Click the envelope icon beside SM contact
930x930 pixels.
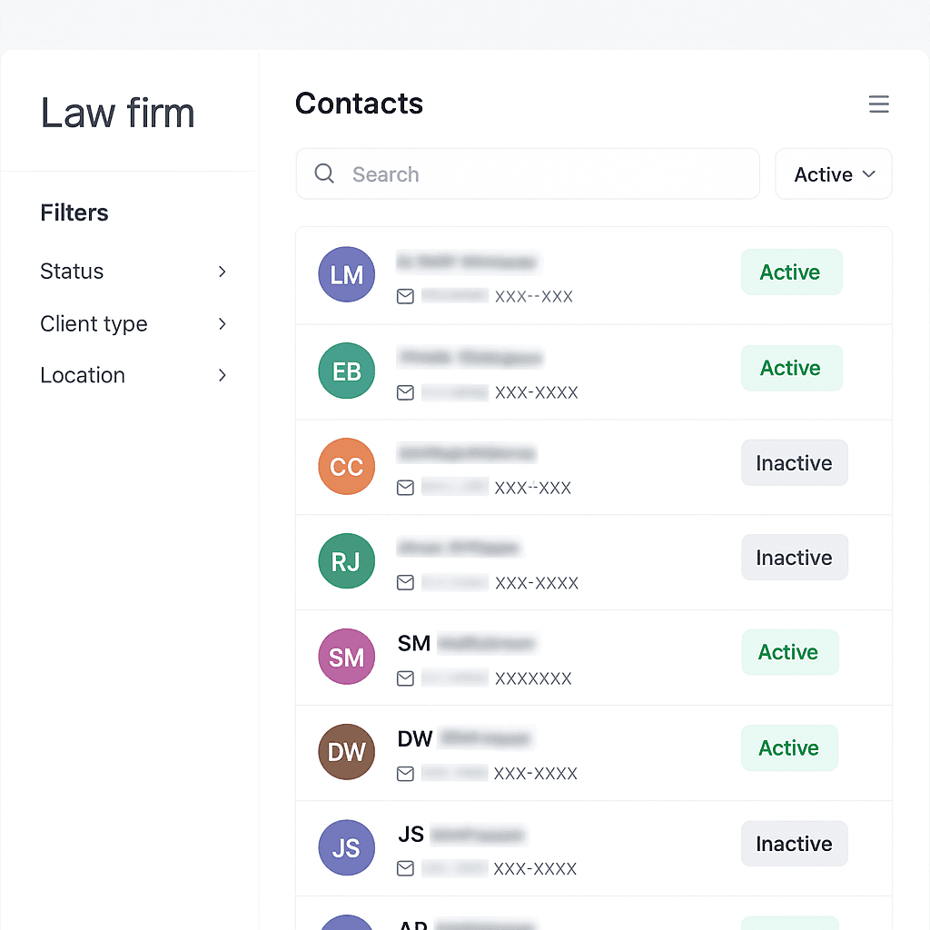[405, 678]
